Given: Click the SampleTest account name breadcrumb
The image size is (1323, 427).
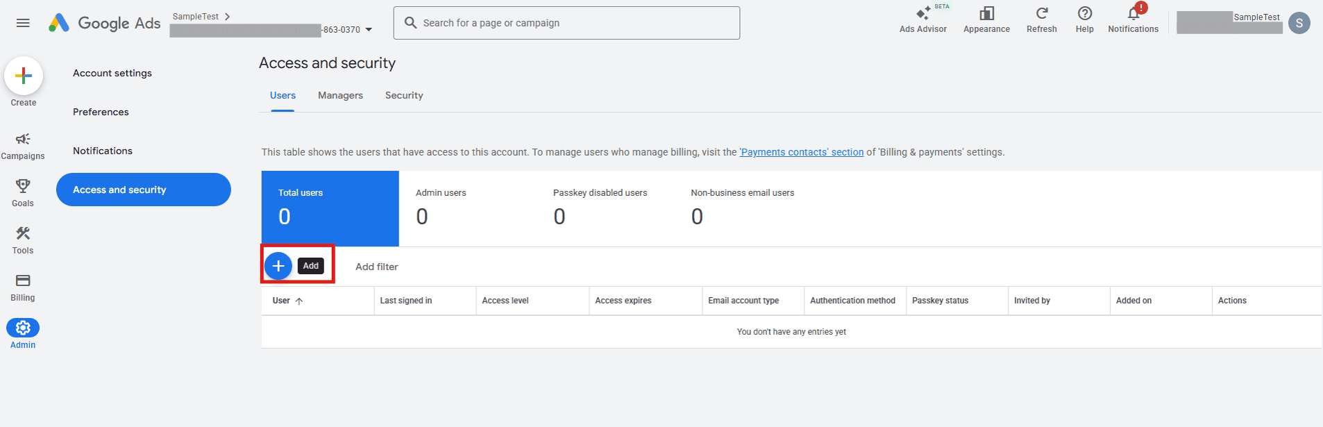Looking at the screenshot, I should point(196,17).
